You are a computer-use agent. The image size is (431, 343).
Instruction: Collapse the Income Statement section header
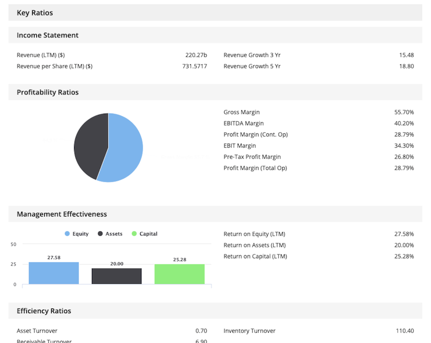point(48,35)
